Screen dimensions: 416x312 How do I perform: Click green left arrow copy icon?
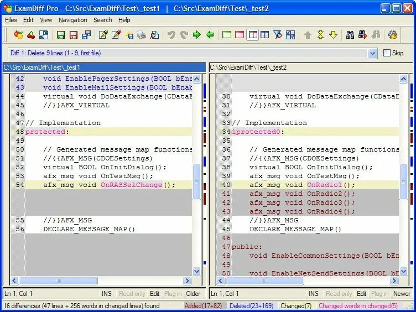point(210,35)
